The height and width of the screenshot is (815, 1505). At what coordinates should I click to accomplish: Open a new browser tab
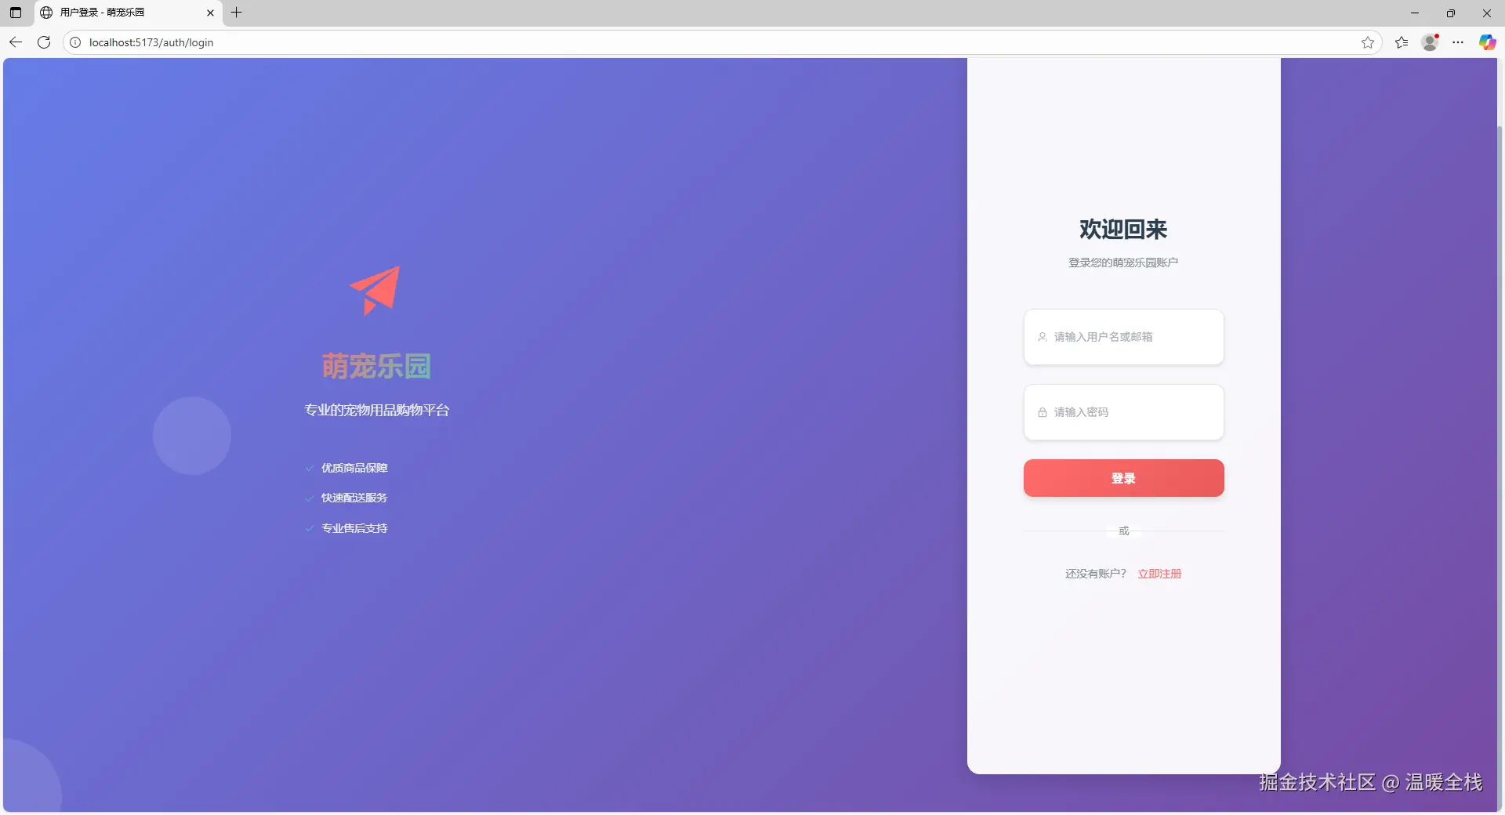click(x=237, y=13)
